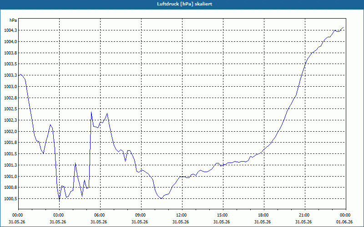Image resolution: width=364 pixels, height=227 pixels.
Task: Select the 09:00 time label
Action: point(141,215)
